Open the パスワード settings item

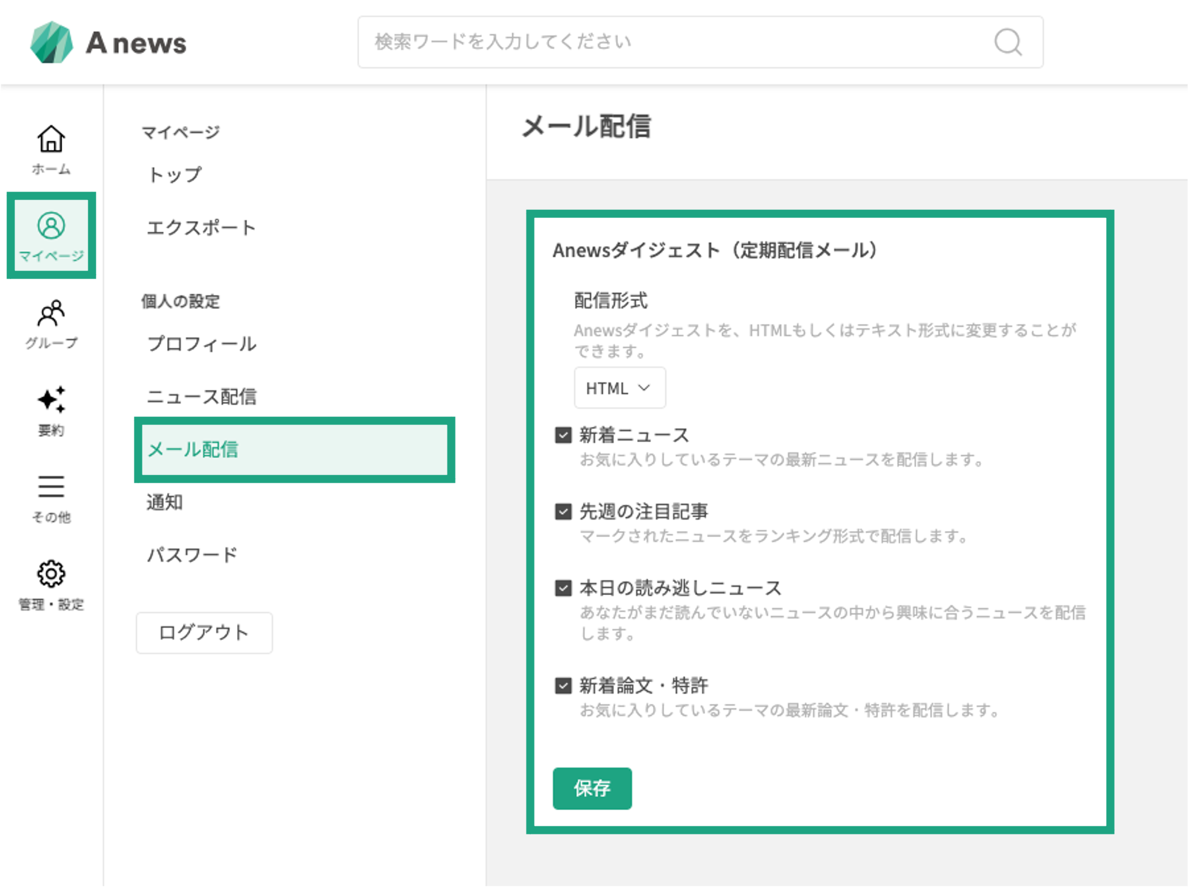(x=192, y=555)
